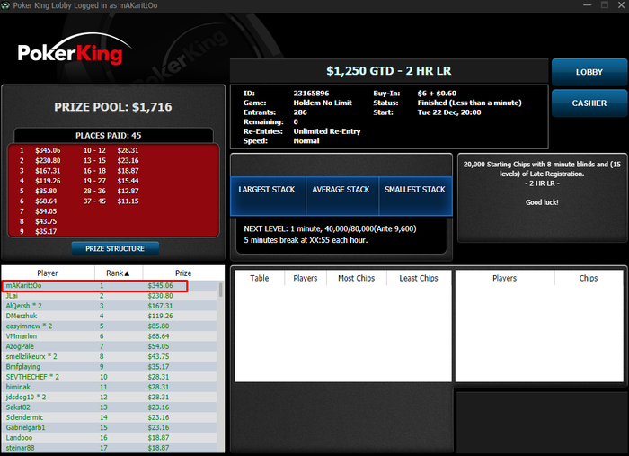Select player row Gabrielgarb1

(109, 427)
